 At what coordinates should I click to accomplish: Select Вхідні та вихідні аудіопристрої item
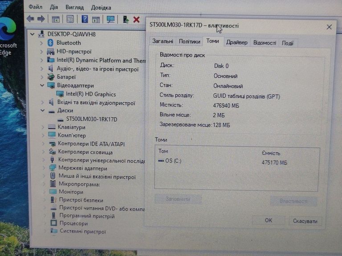pyautogui.click(x=96, y=103)
